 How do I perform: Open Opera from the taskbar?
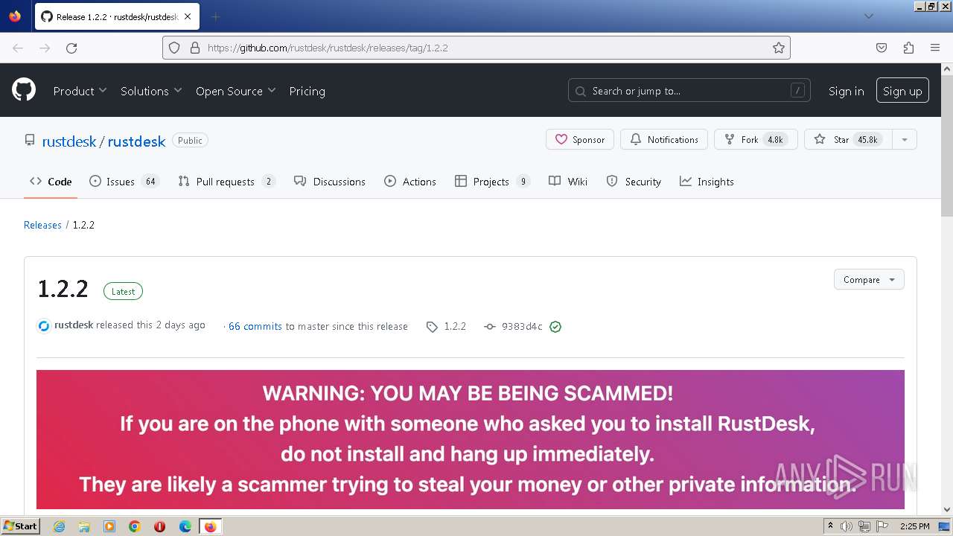point(160,526)
